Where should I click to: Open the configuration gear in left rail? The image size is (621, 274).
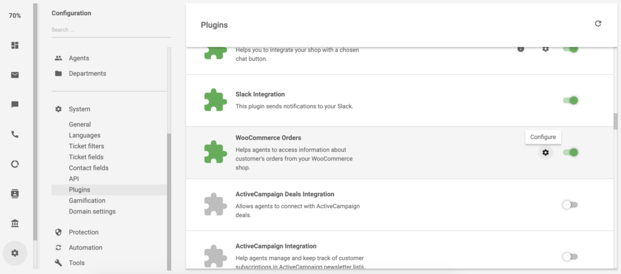[15, 253]
